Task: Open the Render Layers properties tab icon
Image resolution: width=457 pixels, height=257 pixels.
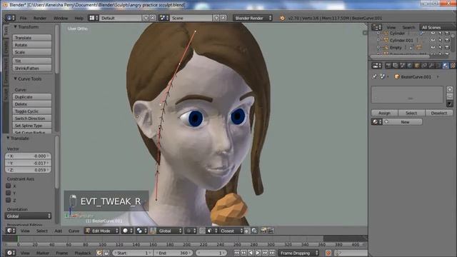Action: click(x=396, y=66)
